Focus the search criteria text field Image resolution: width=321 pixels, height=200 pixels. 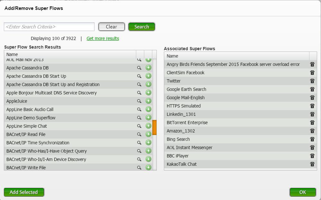point(49,27)
